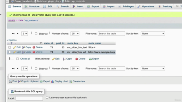The image size is (182, 102).
Task: Sort by the meta_id column
Action: pos(49,43)
